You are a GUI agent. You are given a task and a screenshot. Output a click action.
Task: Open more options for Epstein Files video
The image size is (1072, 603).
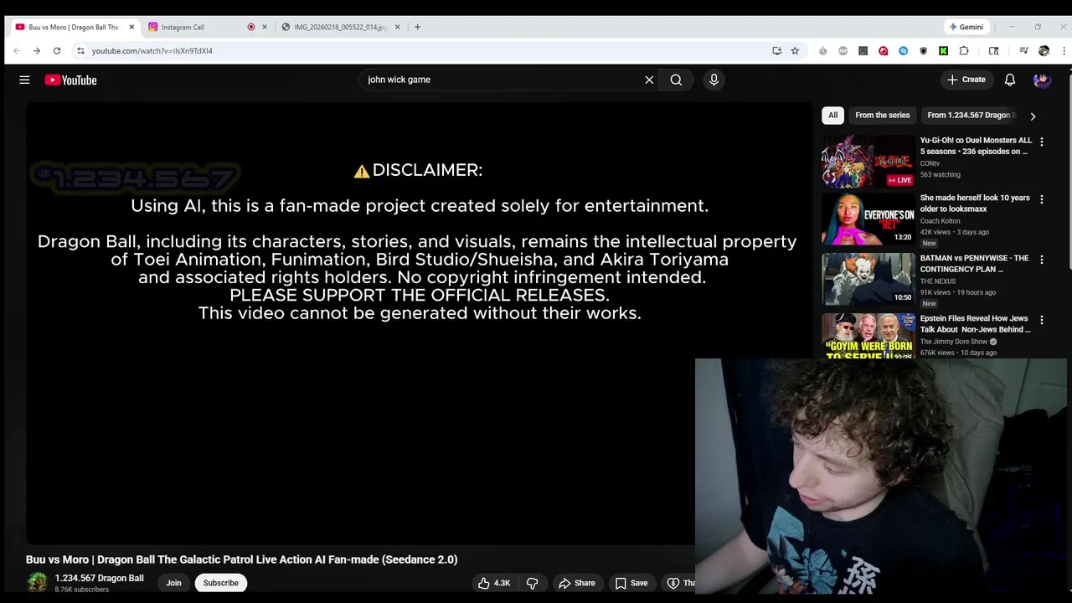(1042, 320)
